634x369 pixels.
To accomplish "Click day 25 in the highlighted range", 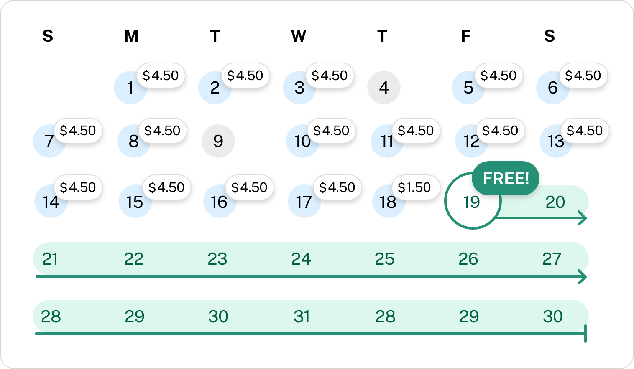I will coord(386,259).
